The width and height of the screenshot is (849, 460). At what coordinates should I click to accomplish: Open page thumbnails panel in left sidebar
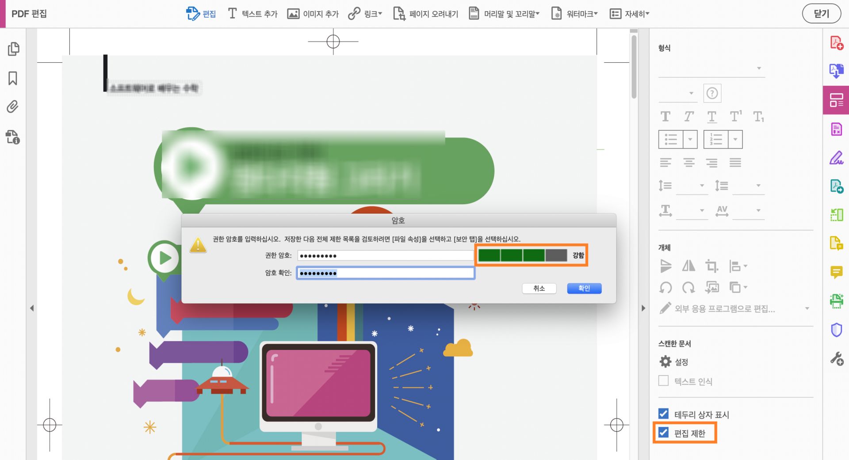coord(13,49)
